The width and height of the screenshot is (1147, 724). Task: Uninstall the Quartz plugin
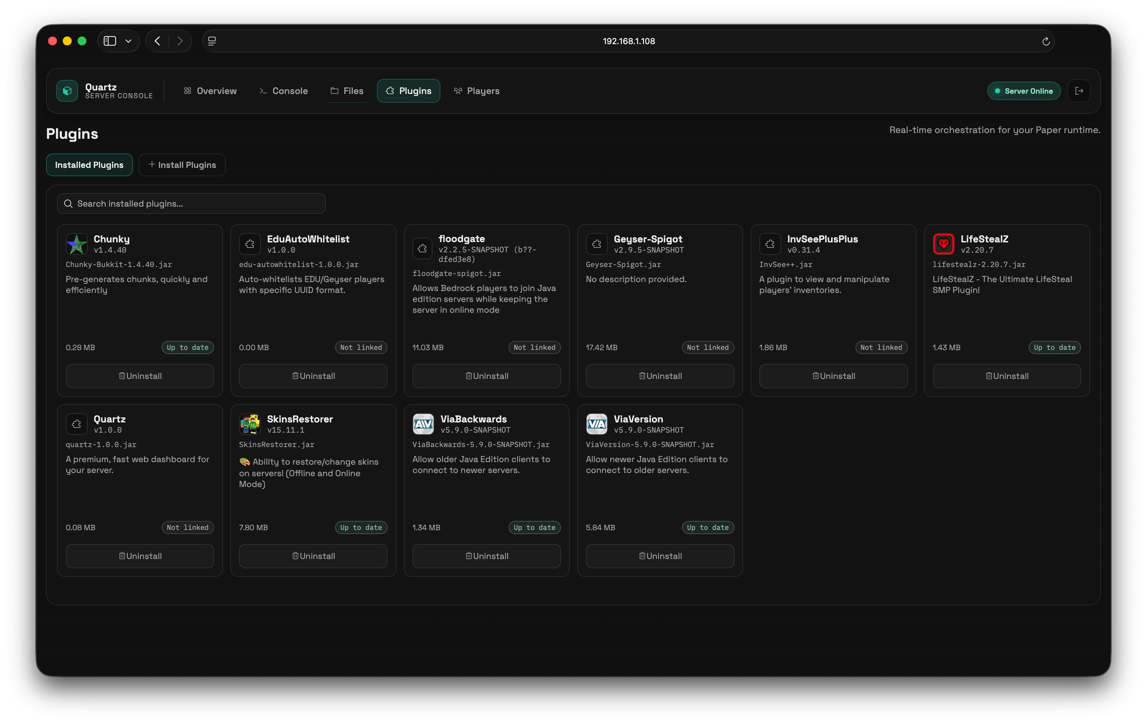pos(140,556)
